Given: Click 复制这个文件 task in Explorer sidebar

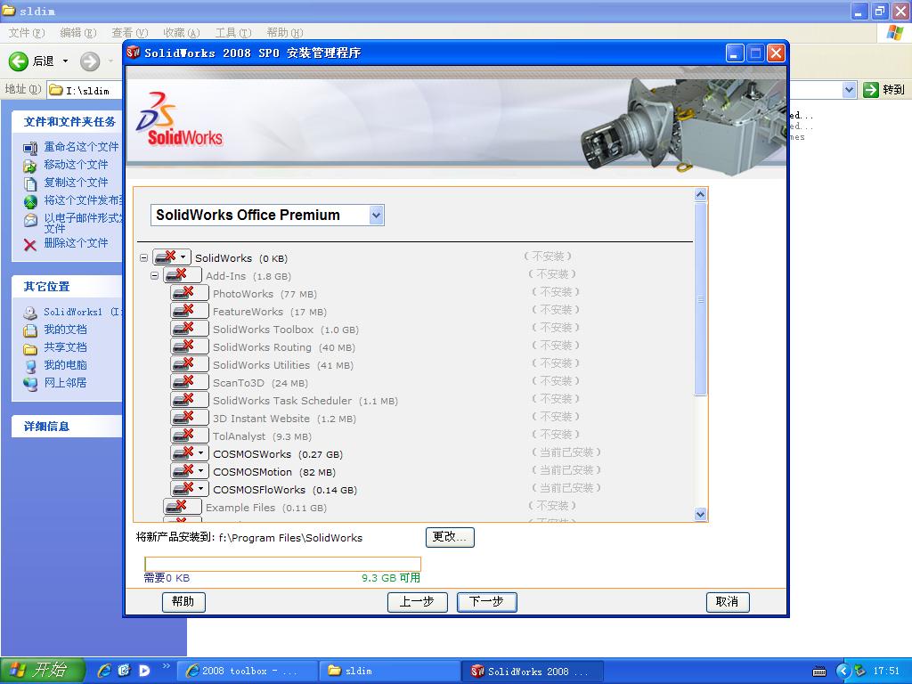Looking at the screenshot, I should [x=77, y=182].
